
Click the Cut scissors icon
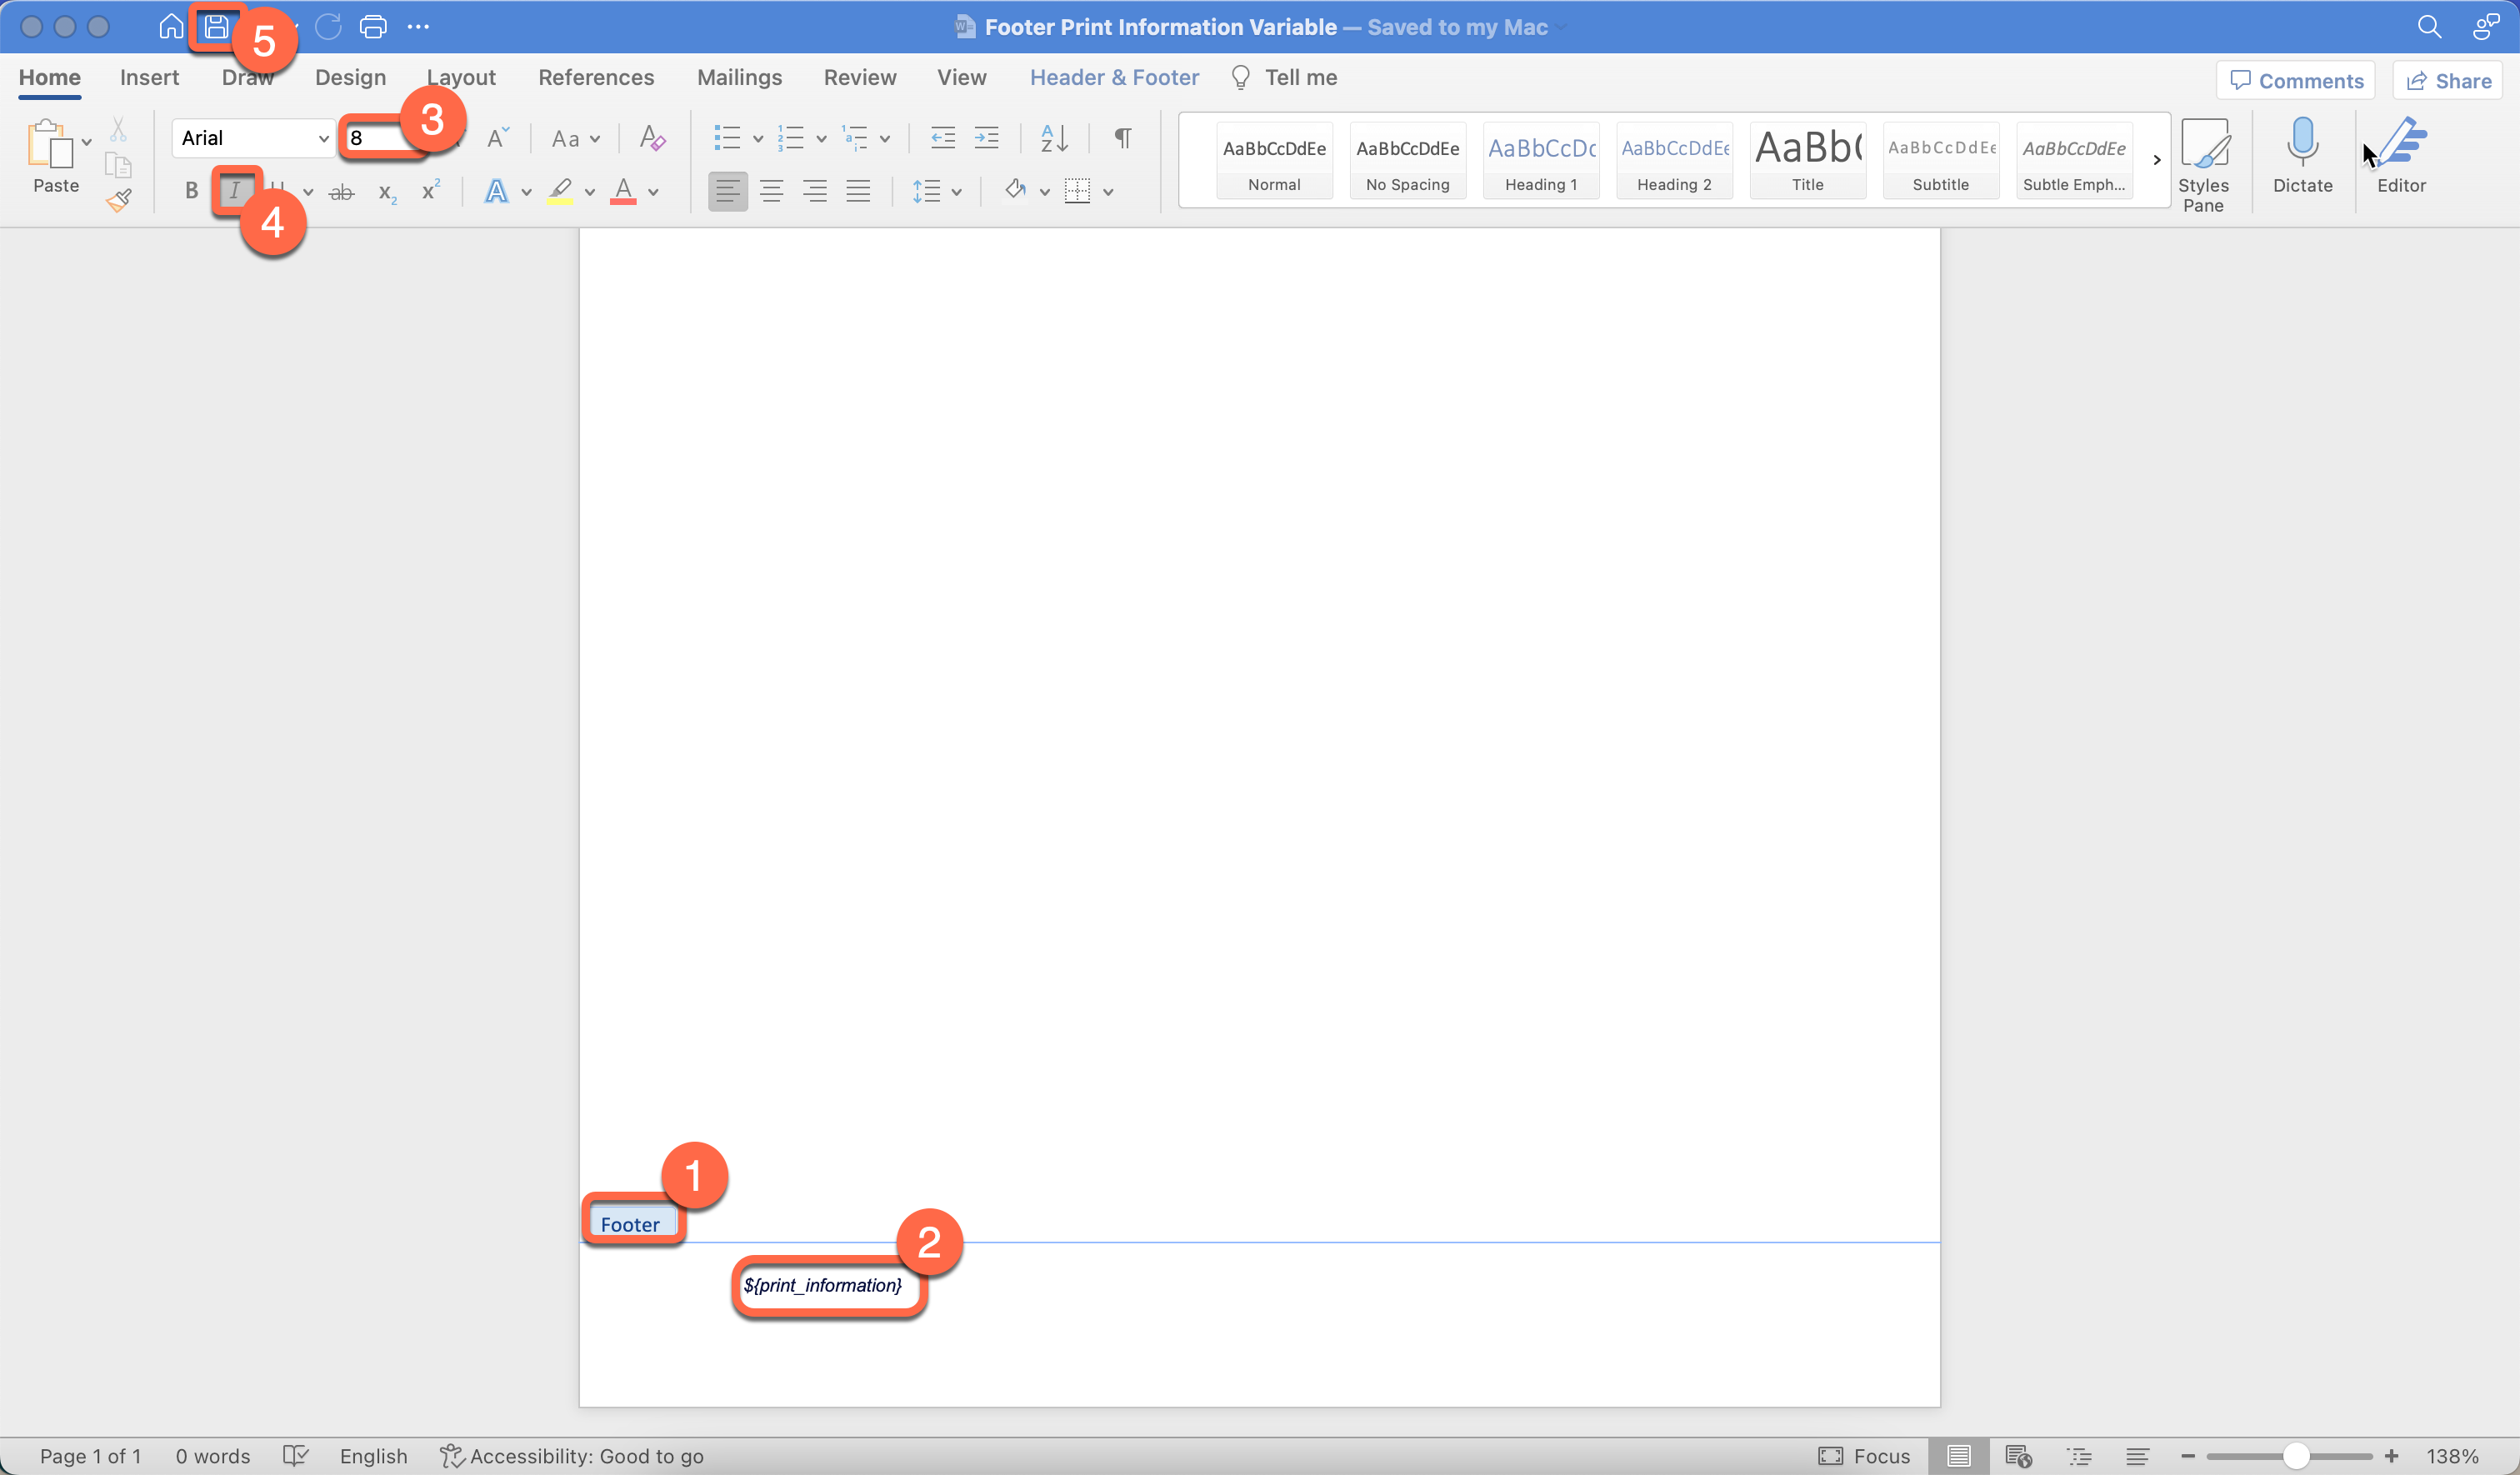(x=118, y=128)
